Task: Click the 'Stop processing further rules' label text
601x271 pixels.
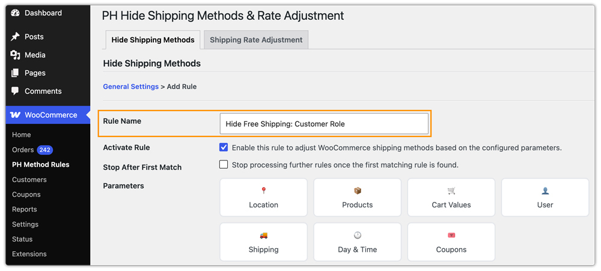Action: 346,165
